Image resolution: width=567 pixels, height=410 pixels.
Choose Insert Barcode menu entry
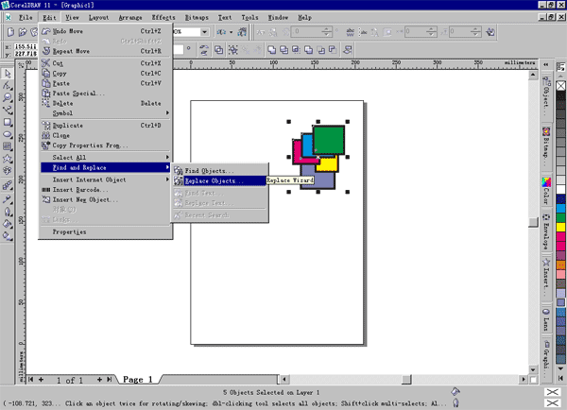tap(105, 190)
